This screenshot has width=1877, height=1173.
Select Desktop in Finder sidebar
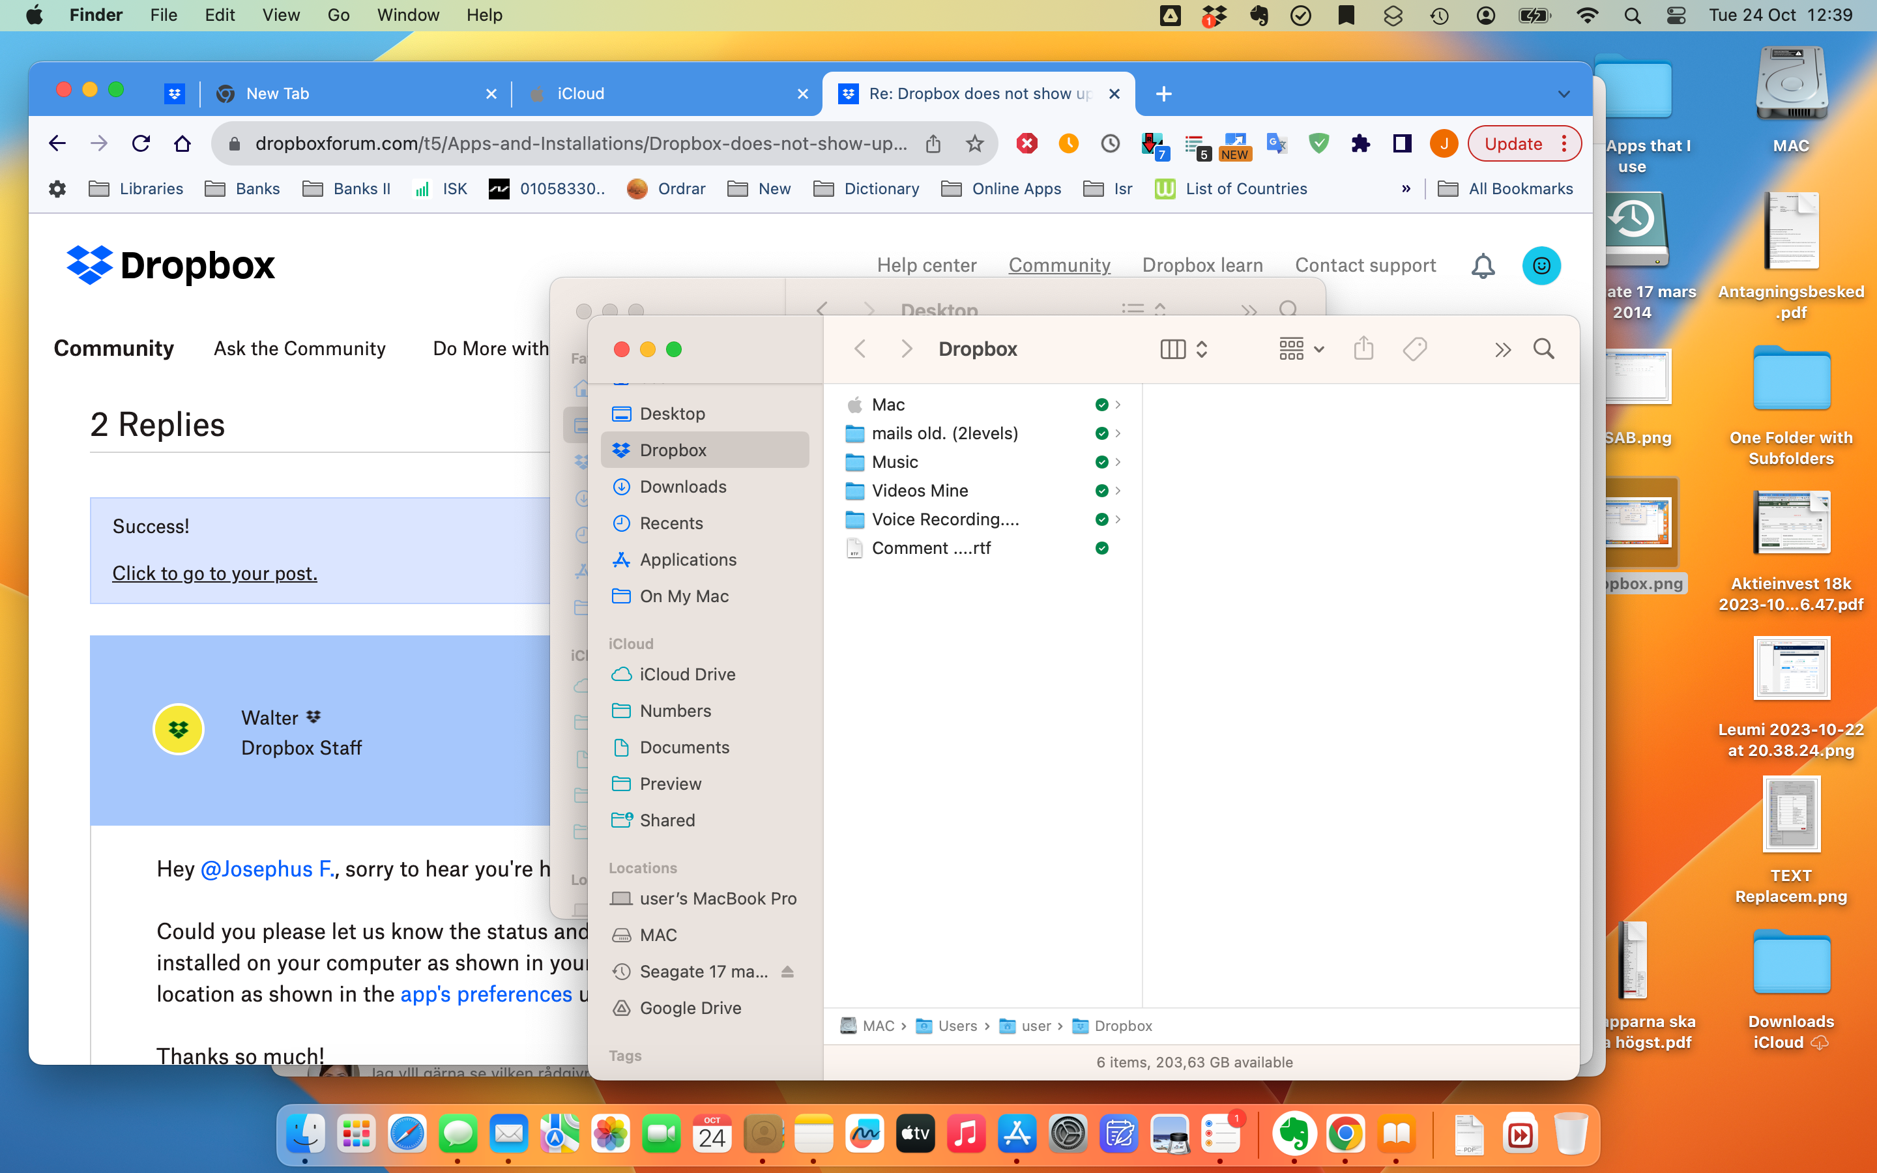pos(705,414)
